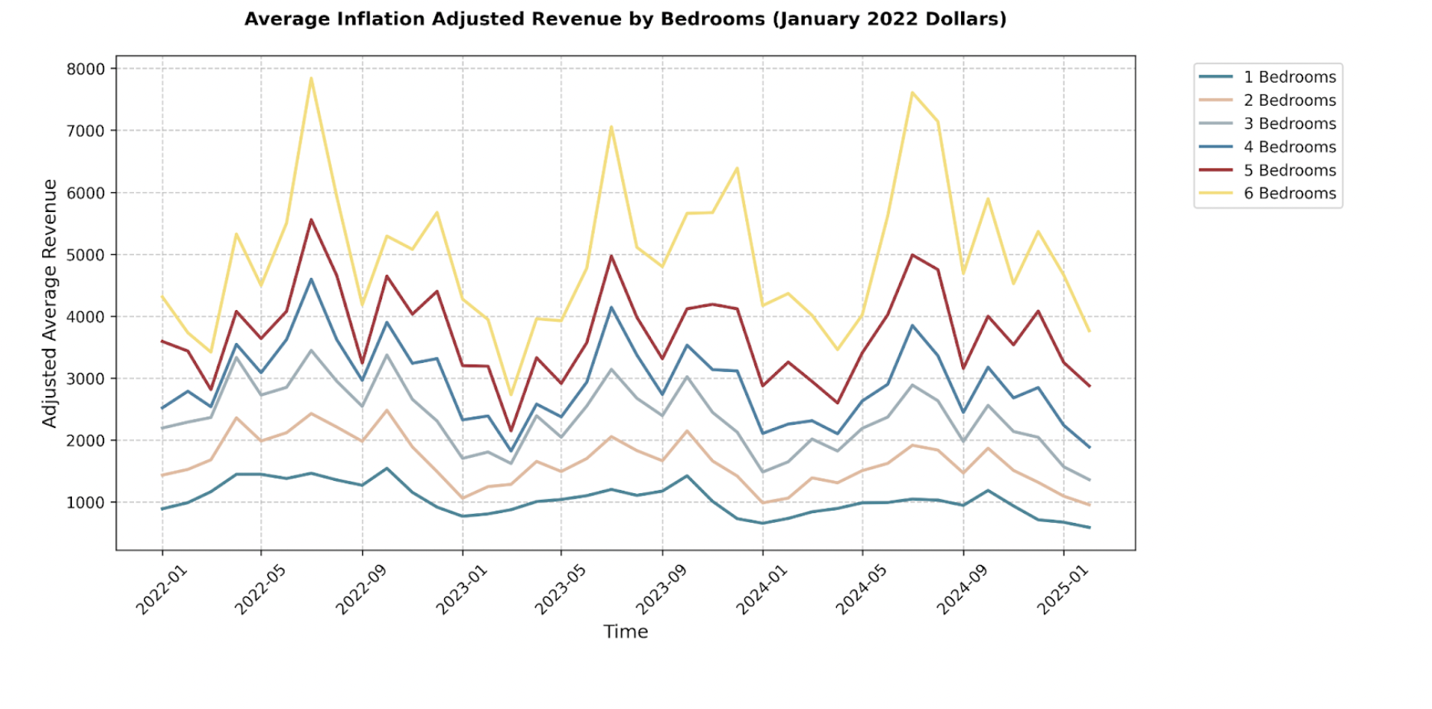Screen dimensions: 1432x709
Task: Click the "2 Bedrooms" legend label
Action: coord(1289,100)
